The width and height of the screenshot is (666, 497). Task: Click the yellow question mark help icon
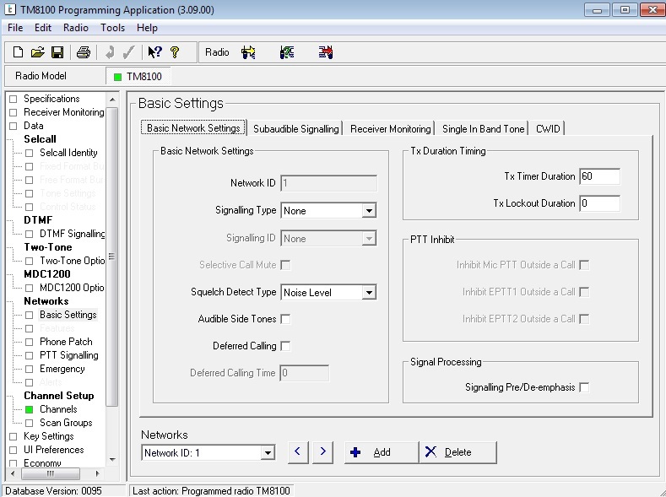point(175,52)
